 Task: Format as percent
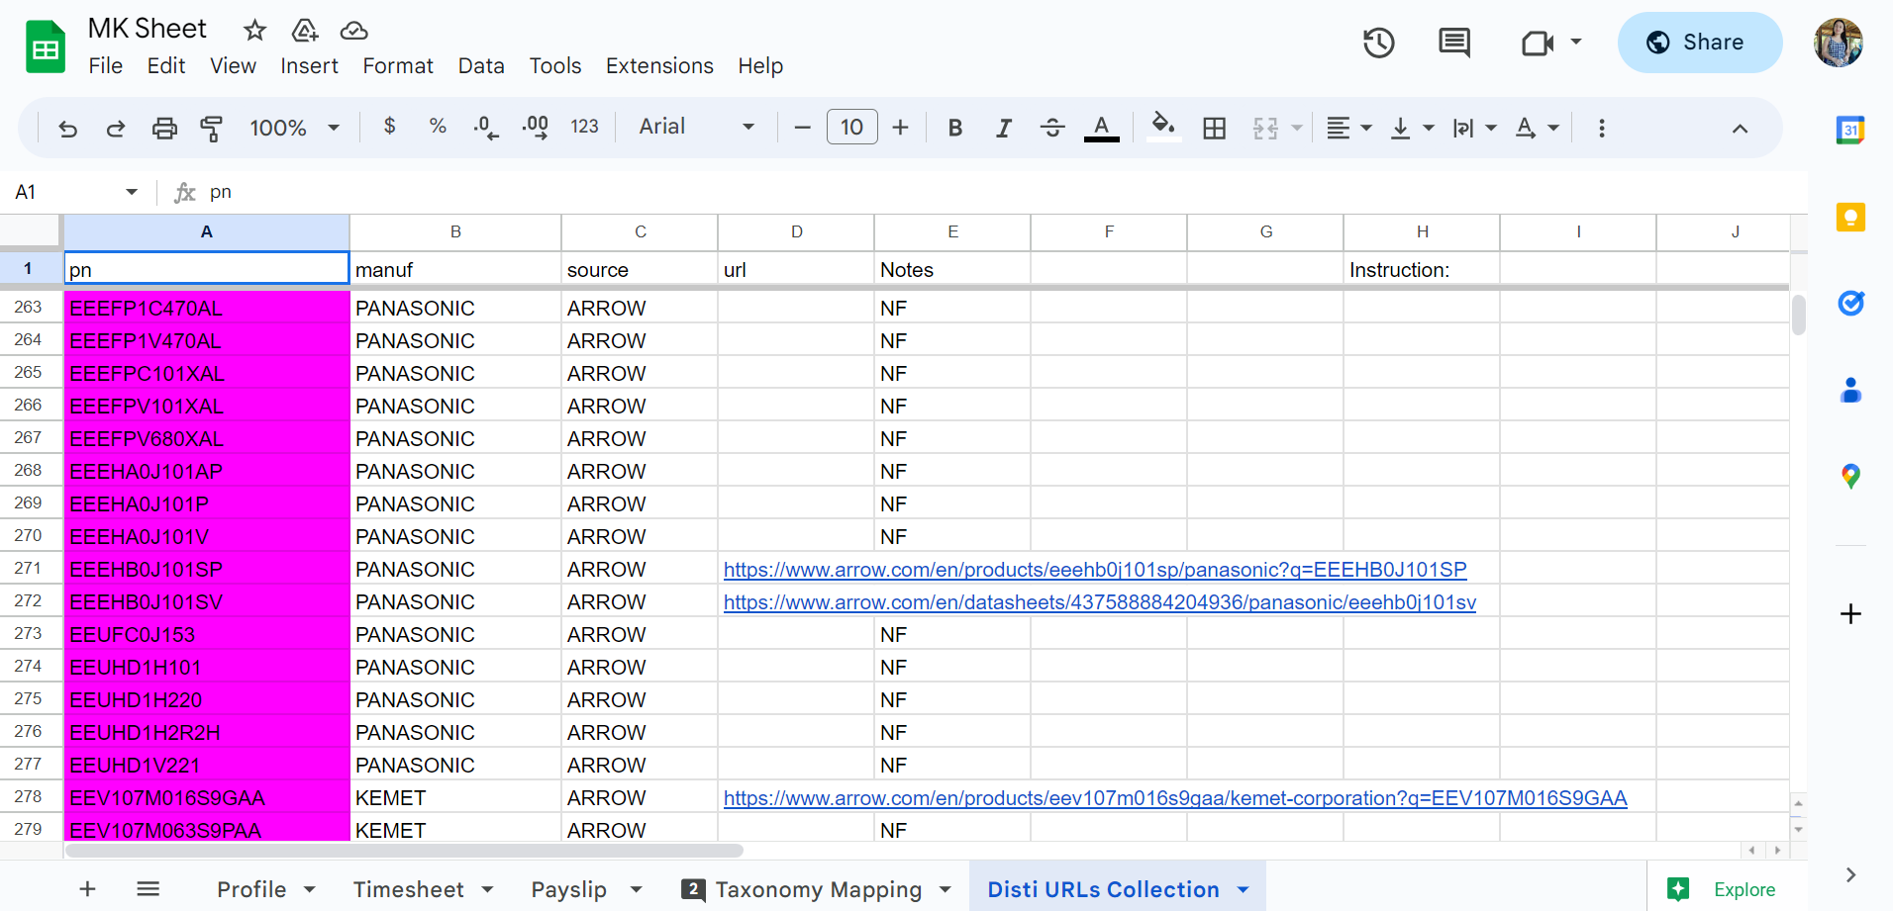[438, 127]
